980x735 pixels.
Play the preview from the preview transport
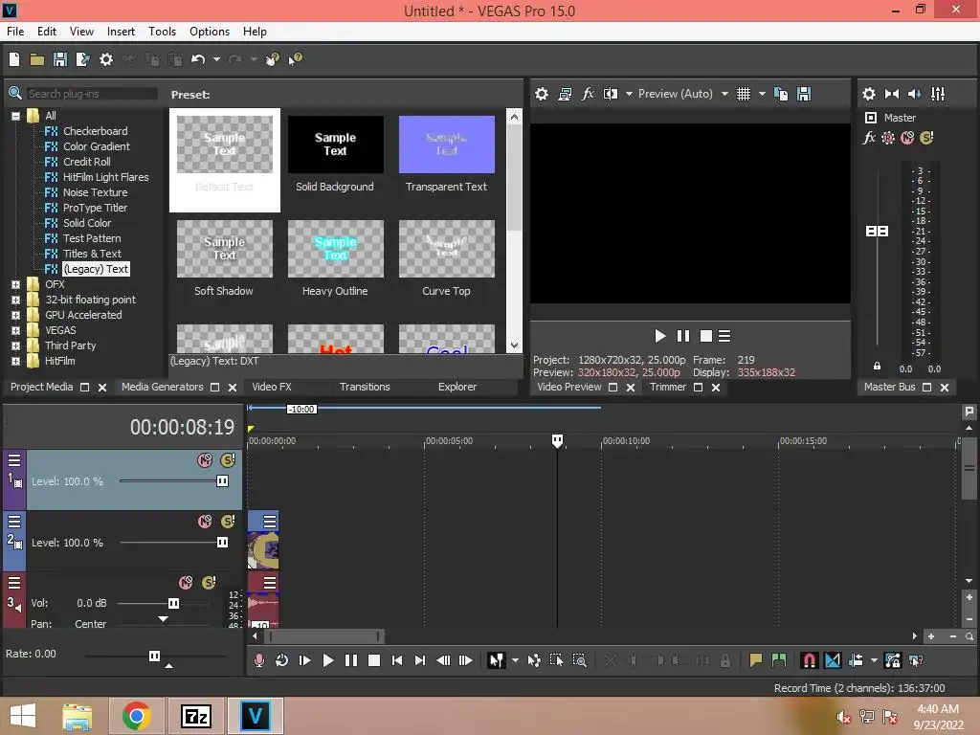659,336
